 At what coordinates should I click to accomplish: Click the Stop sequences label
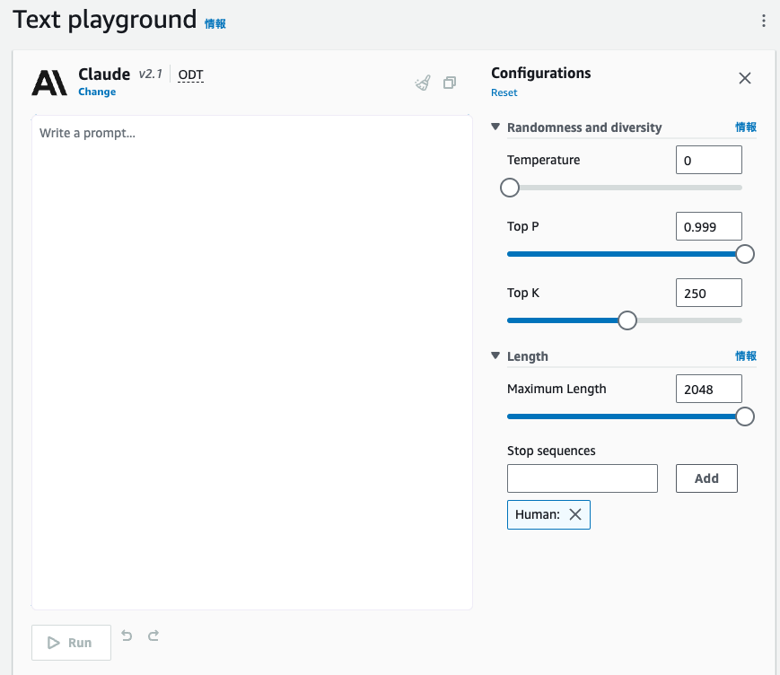[x=551, y=451]
